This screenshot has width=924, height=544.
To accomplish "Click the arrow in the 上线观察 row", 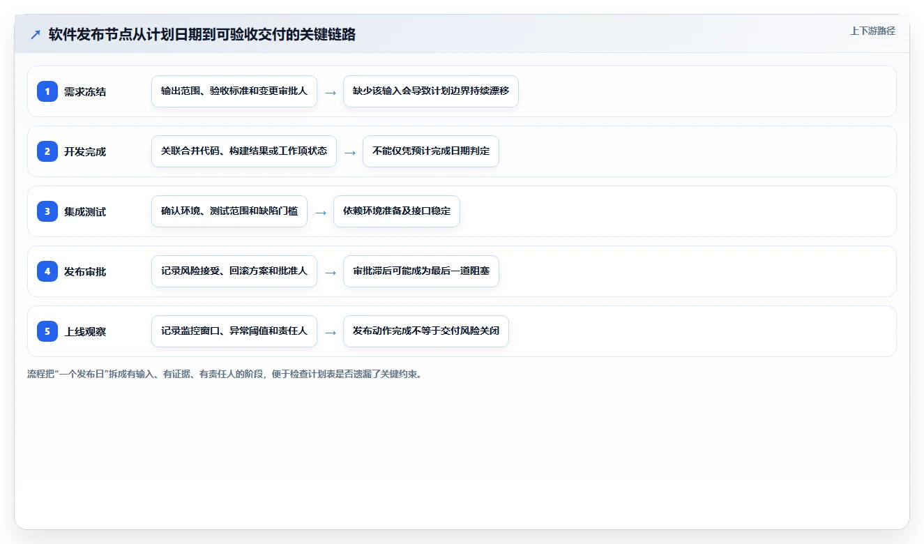I will point(331,332).
